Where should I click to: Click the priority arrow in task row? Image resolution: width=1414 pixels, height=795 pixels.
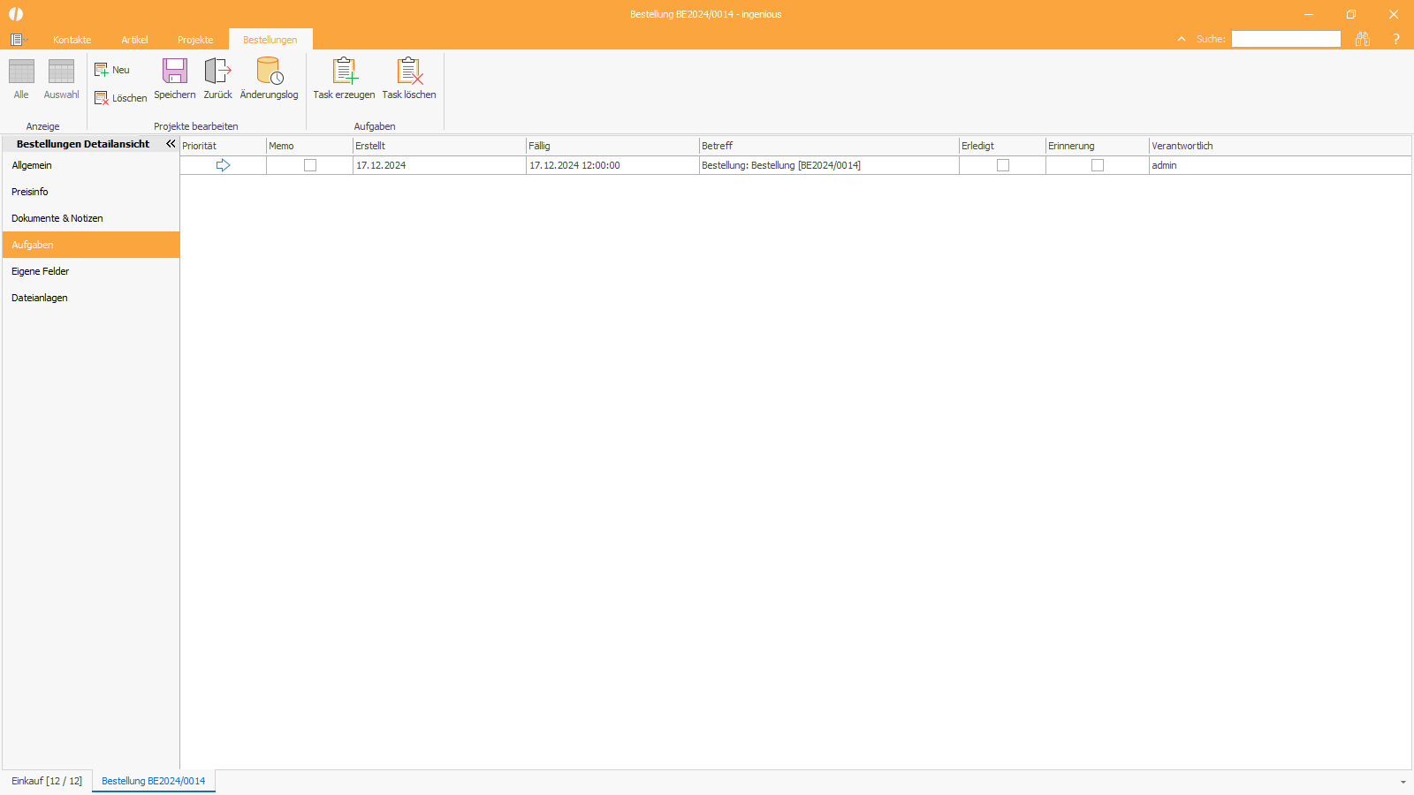(x=223, y=165)
